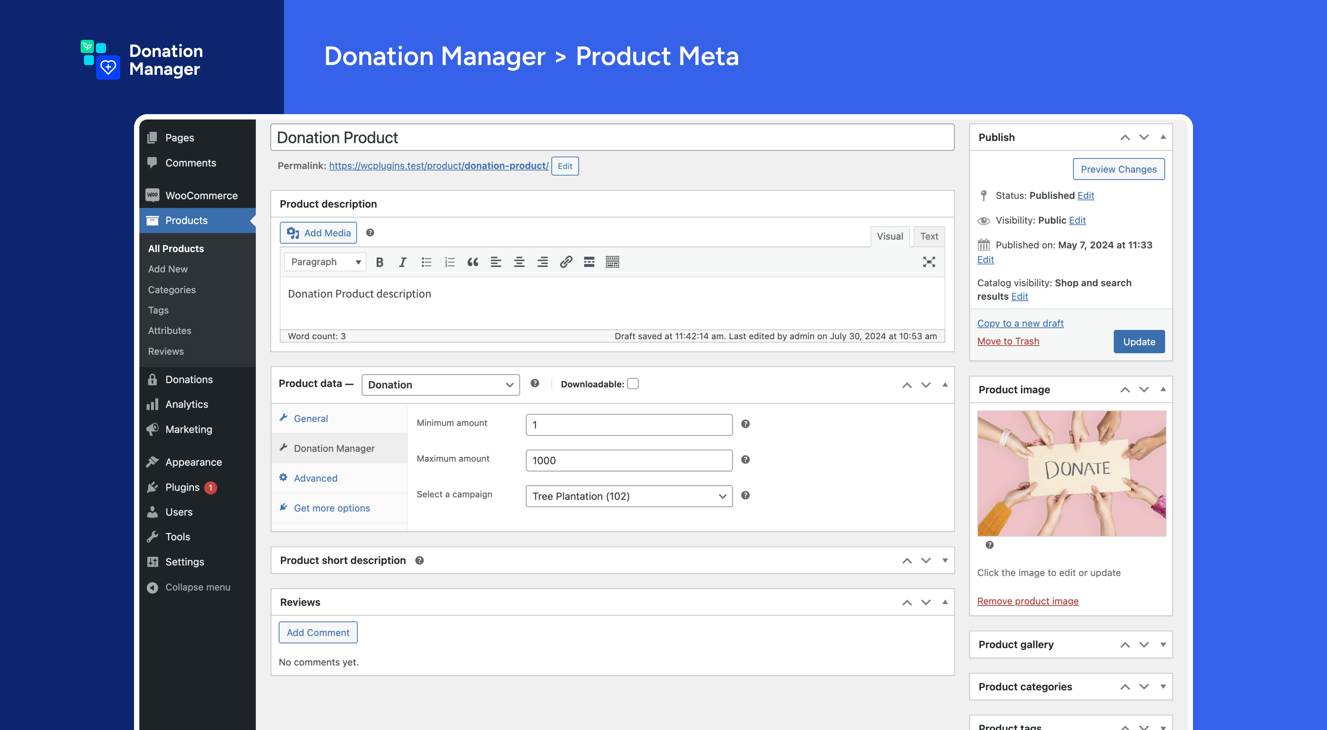Collapse the Product data panel

click(x=945, y=385)
